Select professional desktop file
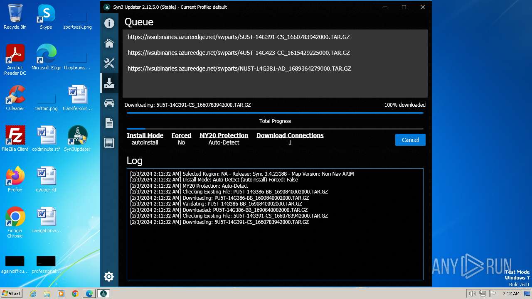532x299 pixels. click(46, 264)
